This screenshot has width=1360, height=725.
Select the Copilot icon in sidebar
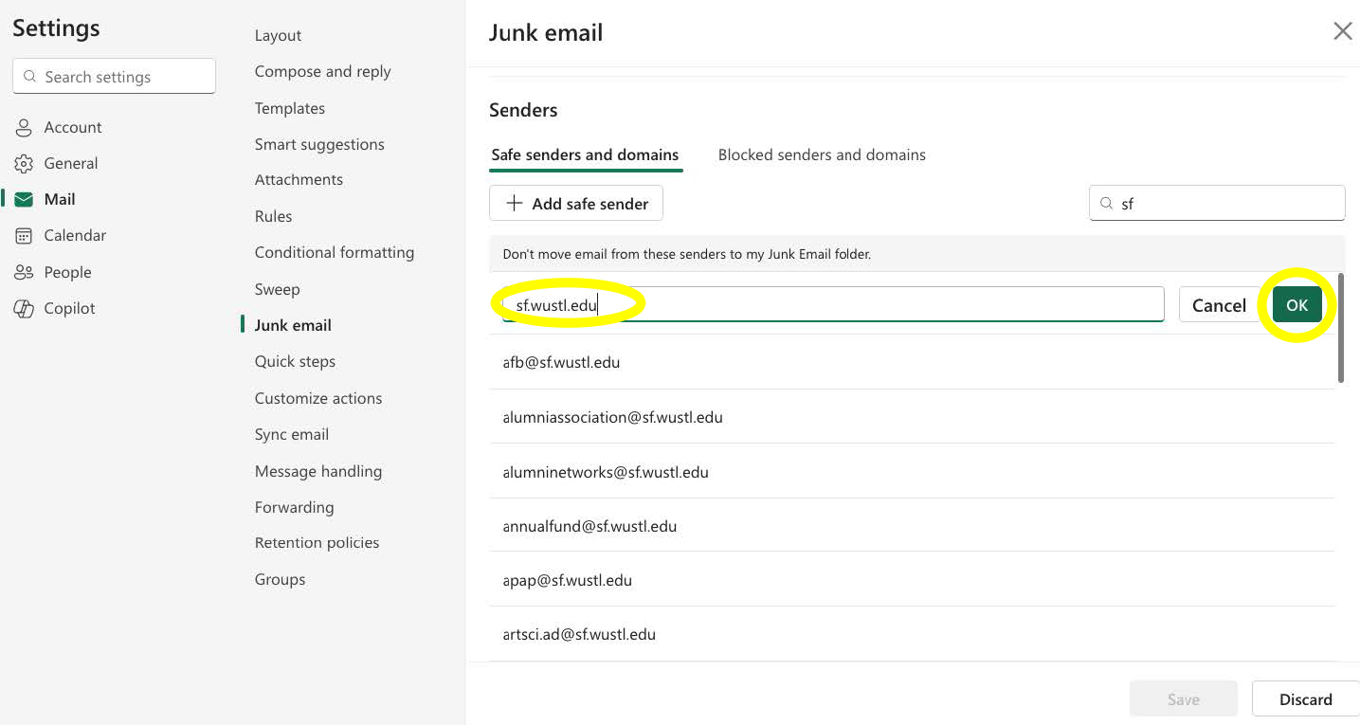24,308
